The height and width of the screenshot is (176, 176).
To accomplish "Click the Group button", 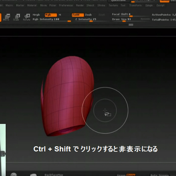I will point(121,175).
